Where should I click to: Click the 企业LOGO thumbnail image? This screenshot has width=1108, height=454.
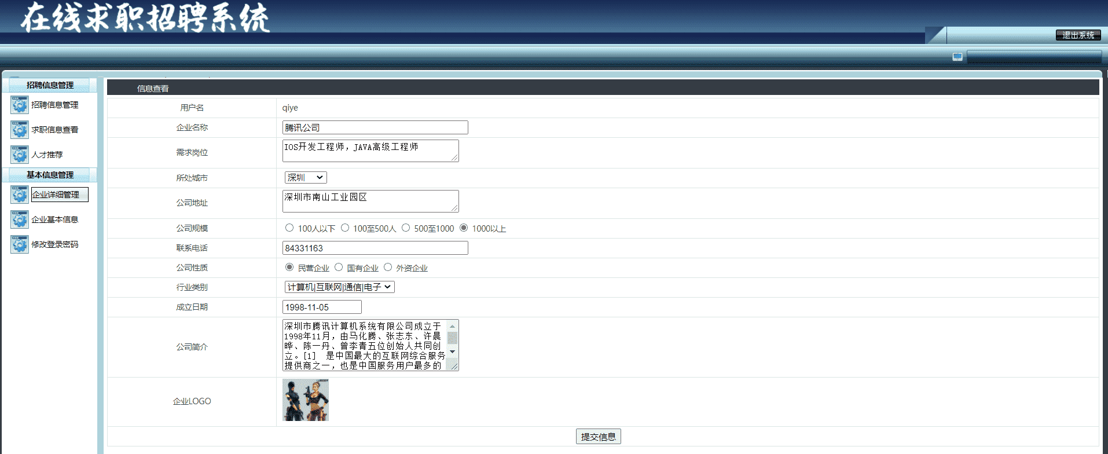(x=306, y=400)
